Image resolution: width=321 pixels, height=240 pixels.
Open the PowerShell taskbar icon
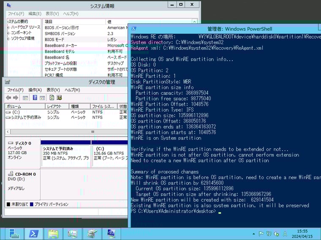click(34, 233)
